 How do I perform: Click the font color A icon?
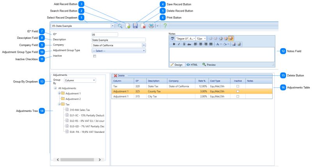(x=218, y=44)
